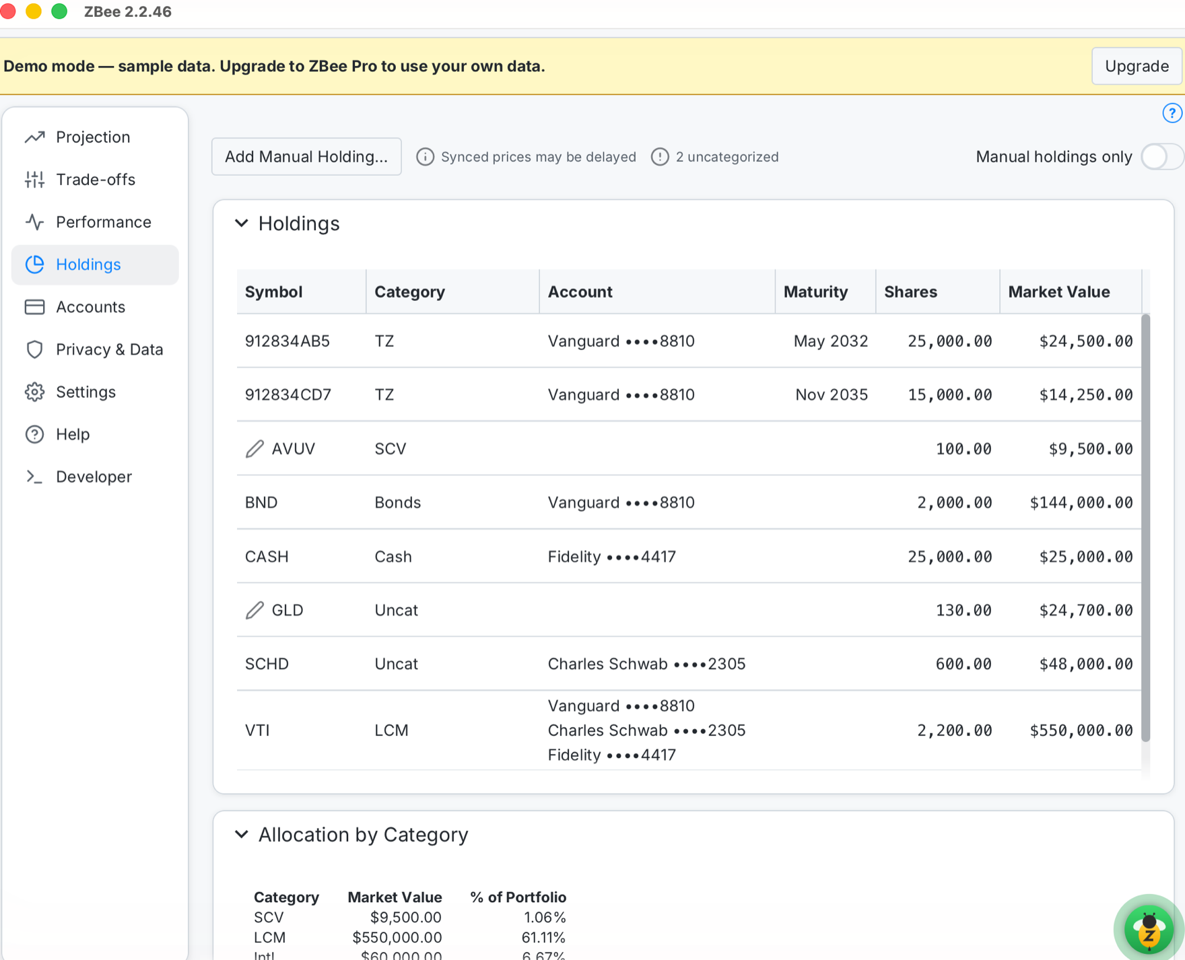The height and width of the screenshot is (960, 1185).
Task: Click the Developer terminal prompt icon
Action: (34, 477)
